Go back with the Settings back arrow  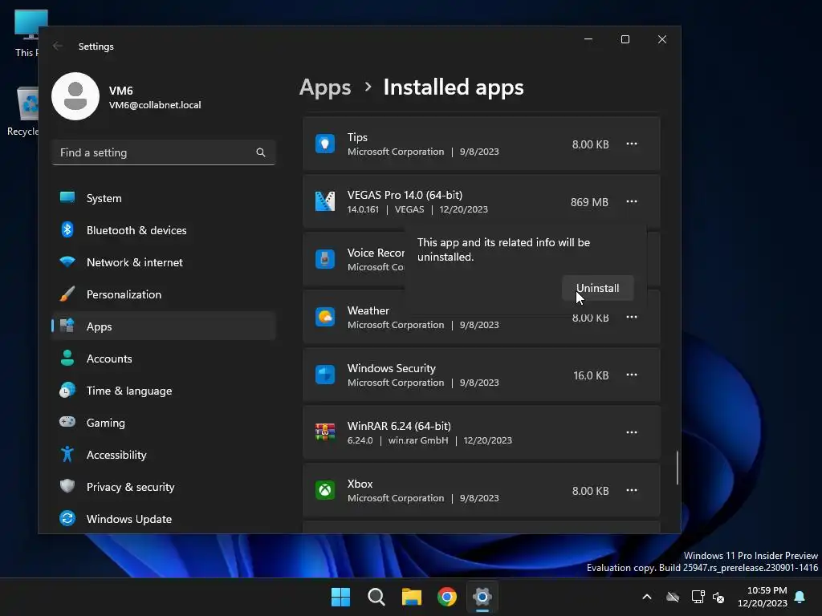click(58, 46)
